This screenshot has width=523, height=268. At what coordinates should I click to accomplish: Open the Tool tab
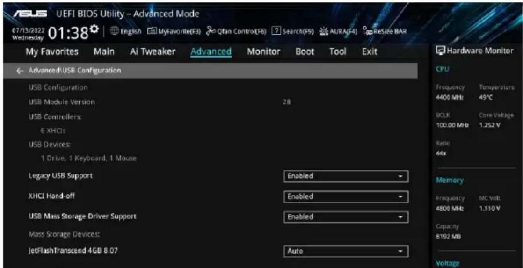[338, 51]
